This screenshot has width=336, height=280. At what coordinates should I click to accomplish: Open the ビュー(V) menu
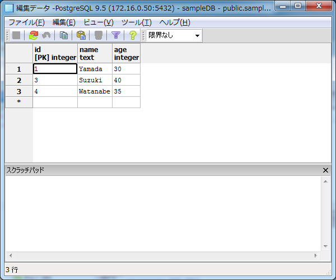98,22
